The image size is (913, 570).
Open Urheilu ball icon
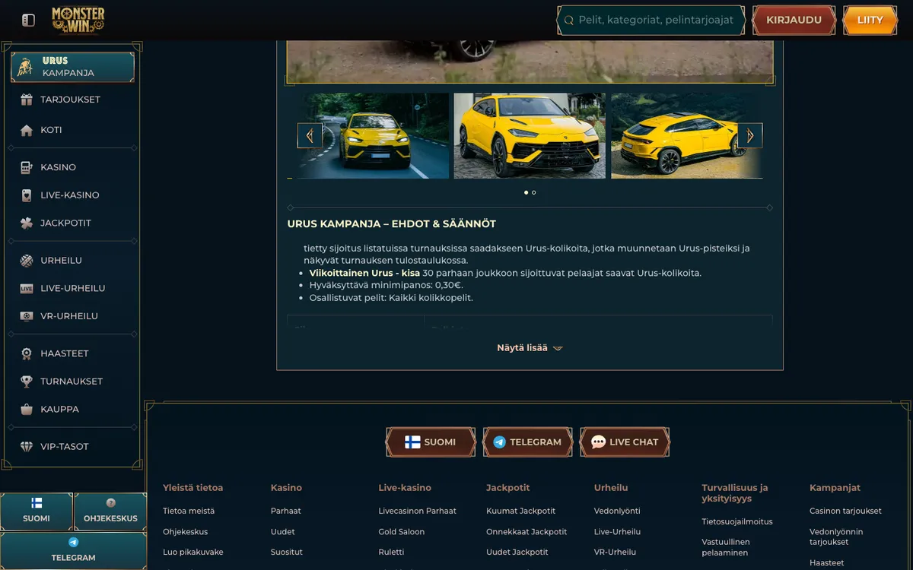click(27, 261)
